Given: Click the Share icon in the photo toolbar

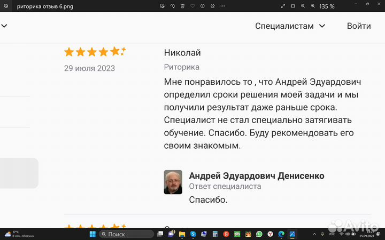Looking at the screenshot, I should pos(213,6).
